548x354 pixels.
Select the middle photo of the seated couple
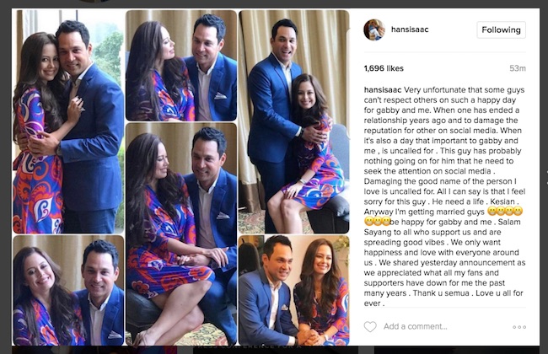click(181, 234)
